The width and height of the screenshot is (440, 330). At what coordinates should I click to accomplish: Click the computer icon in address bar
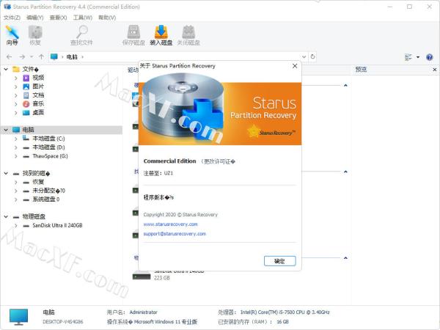click(54, 57)
